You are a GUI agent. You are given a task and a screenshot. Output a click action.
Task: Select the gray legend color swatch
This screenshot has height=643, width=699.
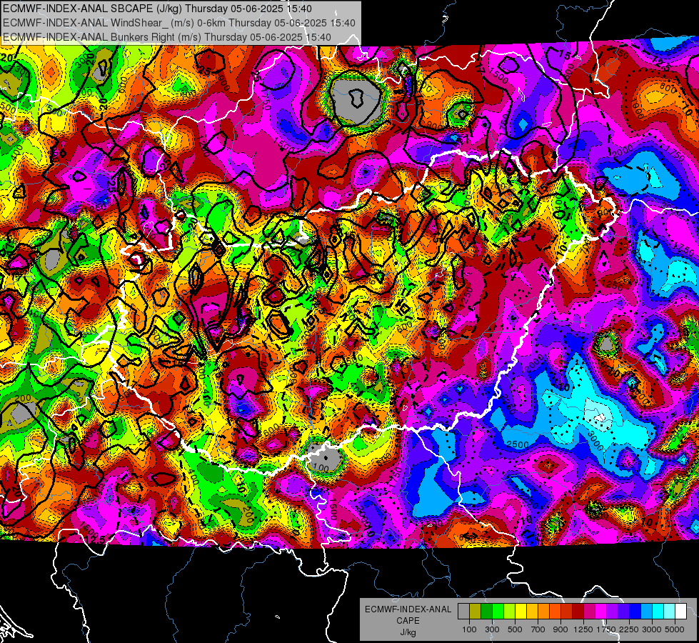(463, 612)
